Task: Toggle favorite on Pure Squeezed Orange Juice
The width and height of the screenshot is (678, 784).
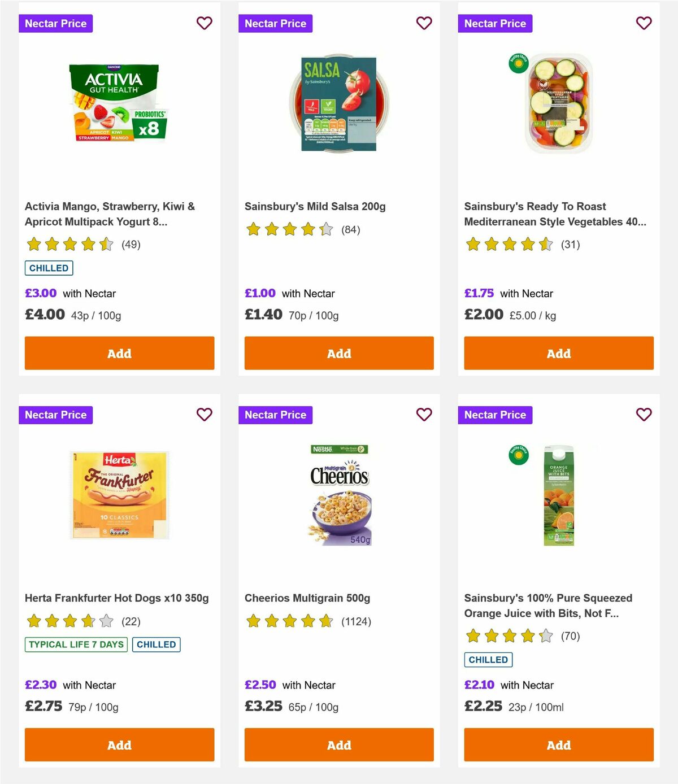Action: point(644,415)
